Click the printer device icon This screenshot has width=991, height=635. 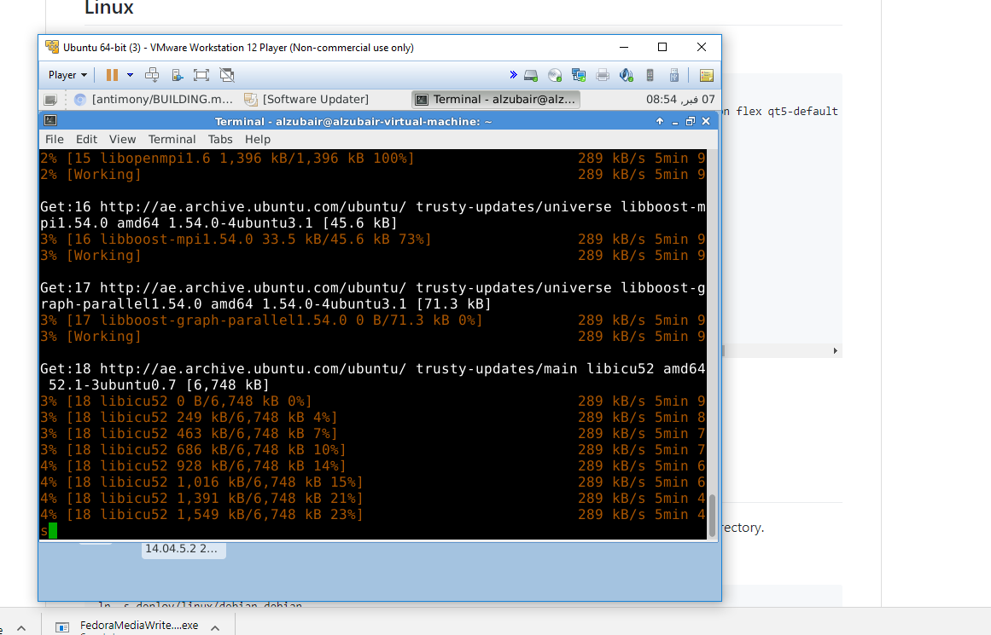603,76
